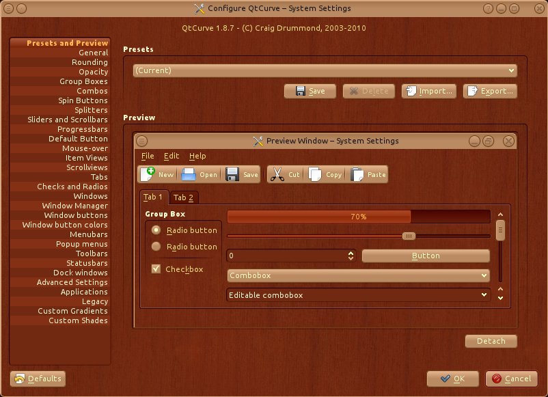Click the scrollbar bottom down arrow
This screenshot has width=548, height=397.
pyautogui.click(x=500, y=298)
